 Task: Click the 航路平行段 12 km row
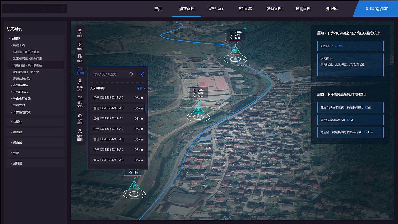pyautogui.click(x=350, y=132)
